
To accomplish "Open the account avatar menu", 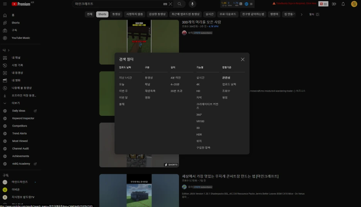I will click(354, 4).
